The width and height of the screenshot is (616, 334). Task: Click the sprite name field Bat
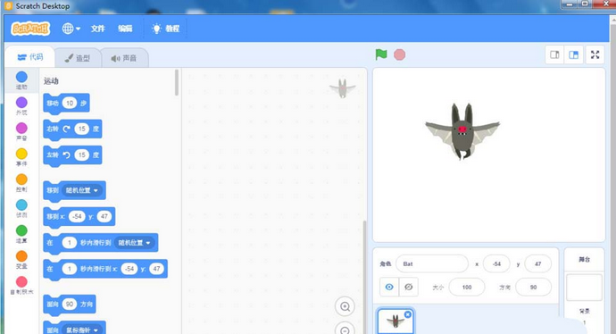(432, 264)
